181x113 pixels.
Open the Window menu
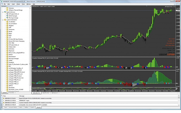29,4
